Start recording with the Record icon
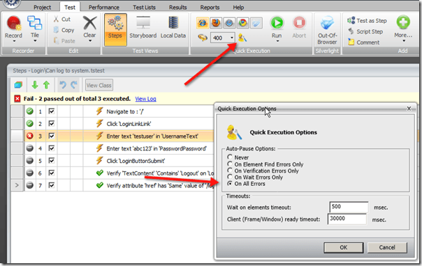This screenshot has width=422, height=266. tap(13, 24)
